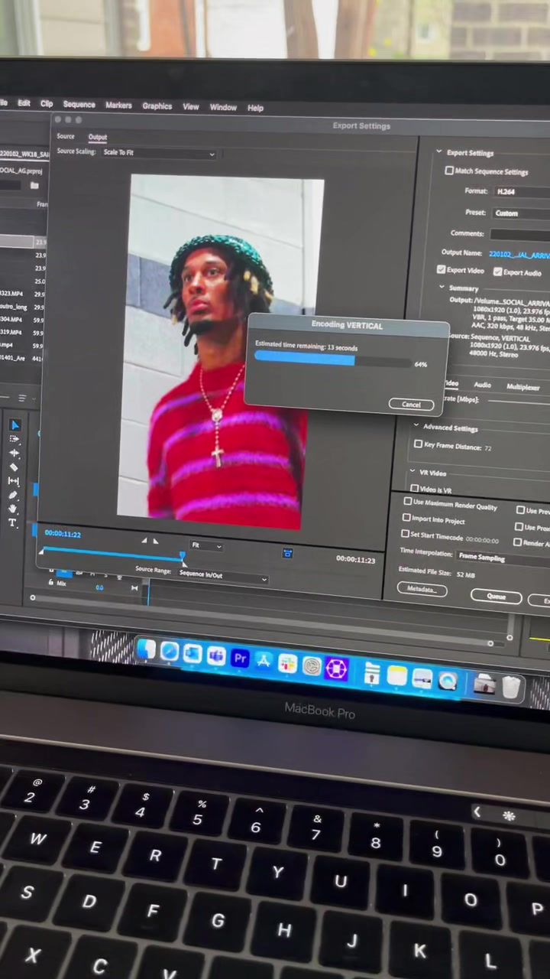The image size is (550, 979).
Task: Open Preview app from the Dock
Action: coord(422,678)
